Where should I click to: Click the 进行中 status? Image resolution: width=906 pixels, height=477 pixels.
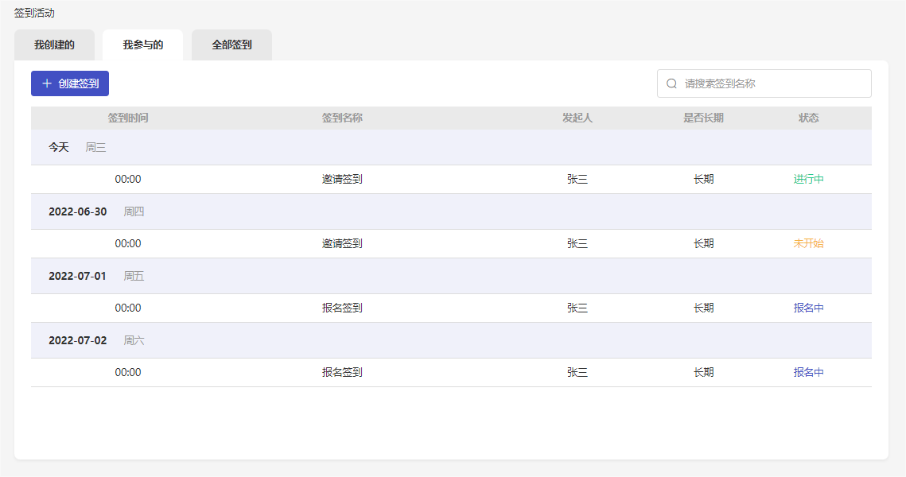(x=808, y=180)
